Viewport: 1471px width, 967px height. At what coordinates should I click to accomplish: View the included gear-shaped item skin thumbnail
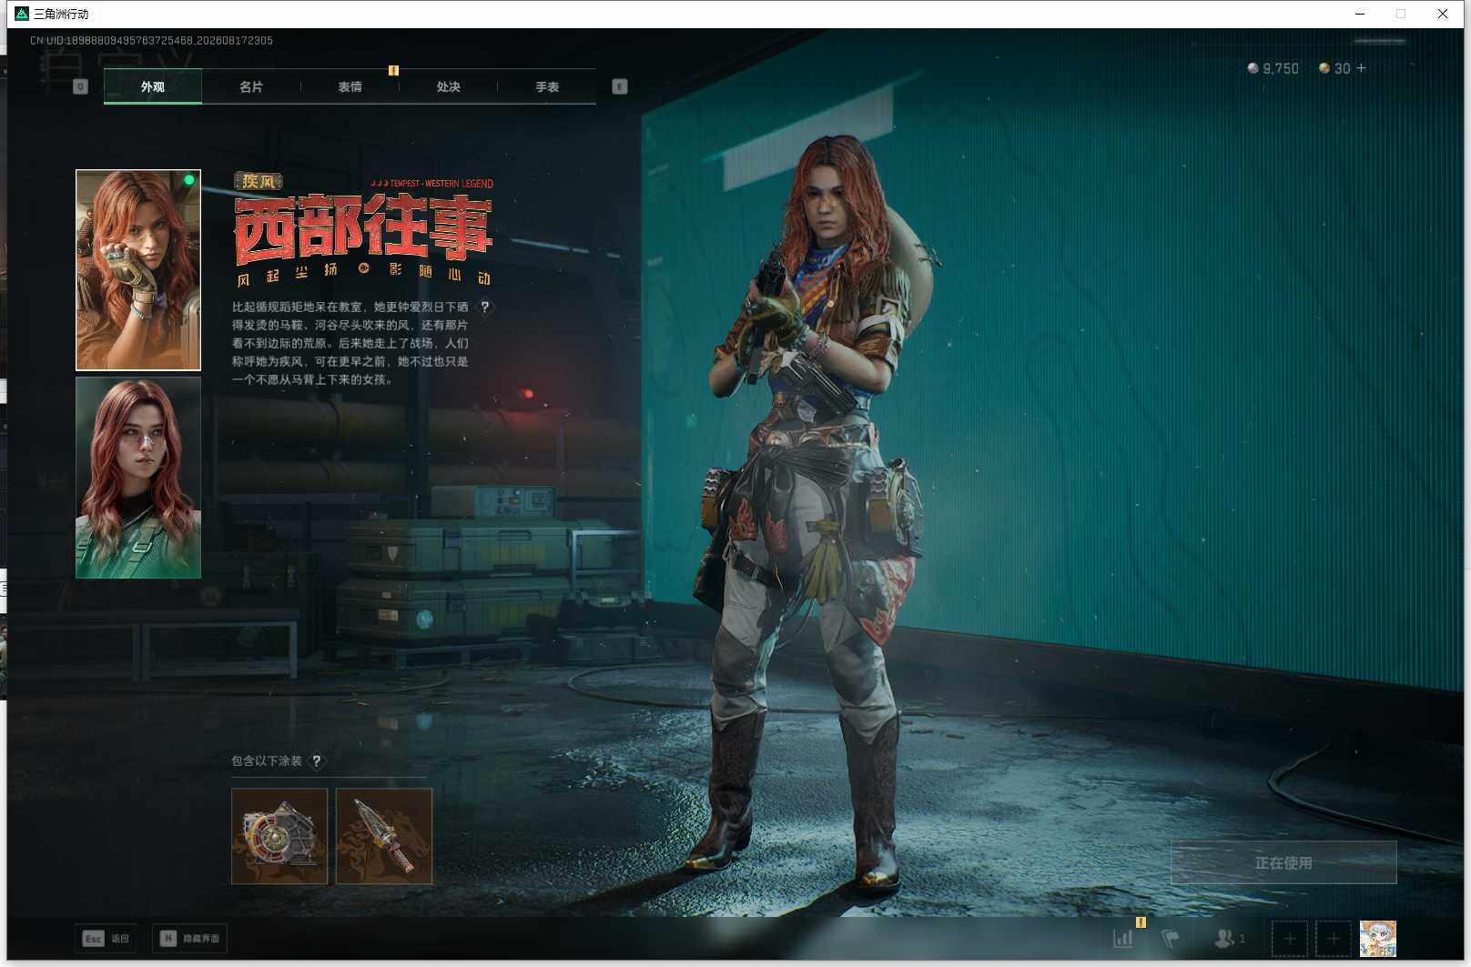tap(279, 836)
